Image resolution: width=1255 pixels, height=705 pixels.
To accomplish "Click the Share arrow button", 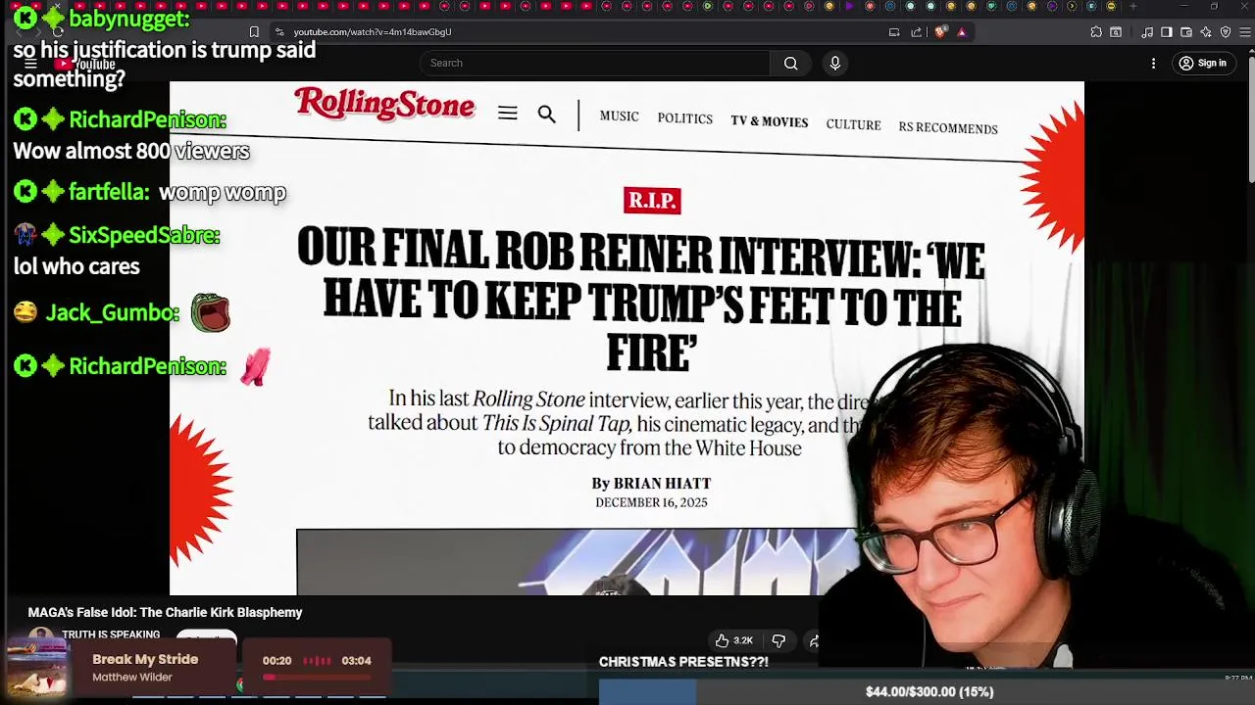I will [814, 640].
